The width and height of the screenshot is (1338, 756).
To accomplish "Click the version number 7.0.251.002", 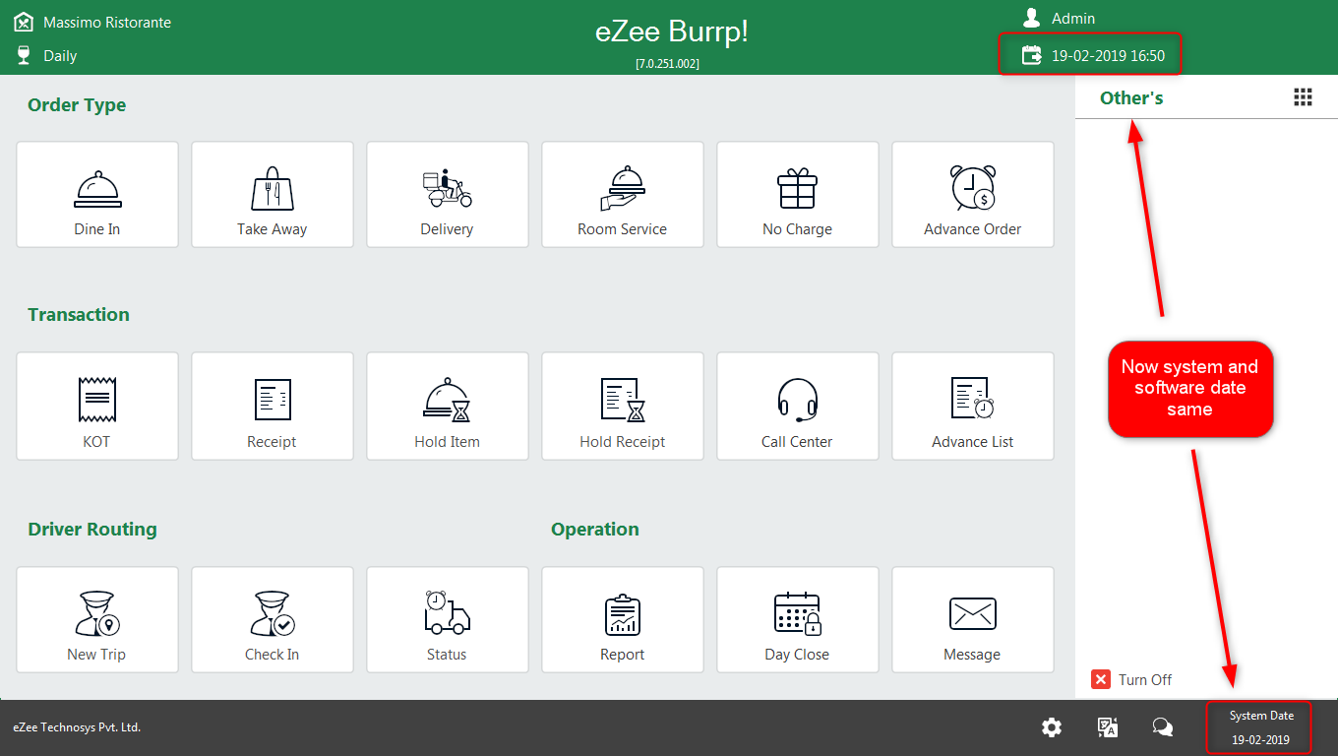I will pyautogui.click(x=667, y=63).
